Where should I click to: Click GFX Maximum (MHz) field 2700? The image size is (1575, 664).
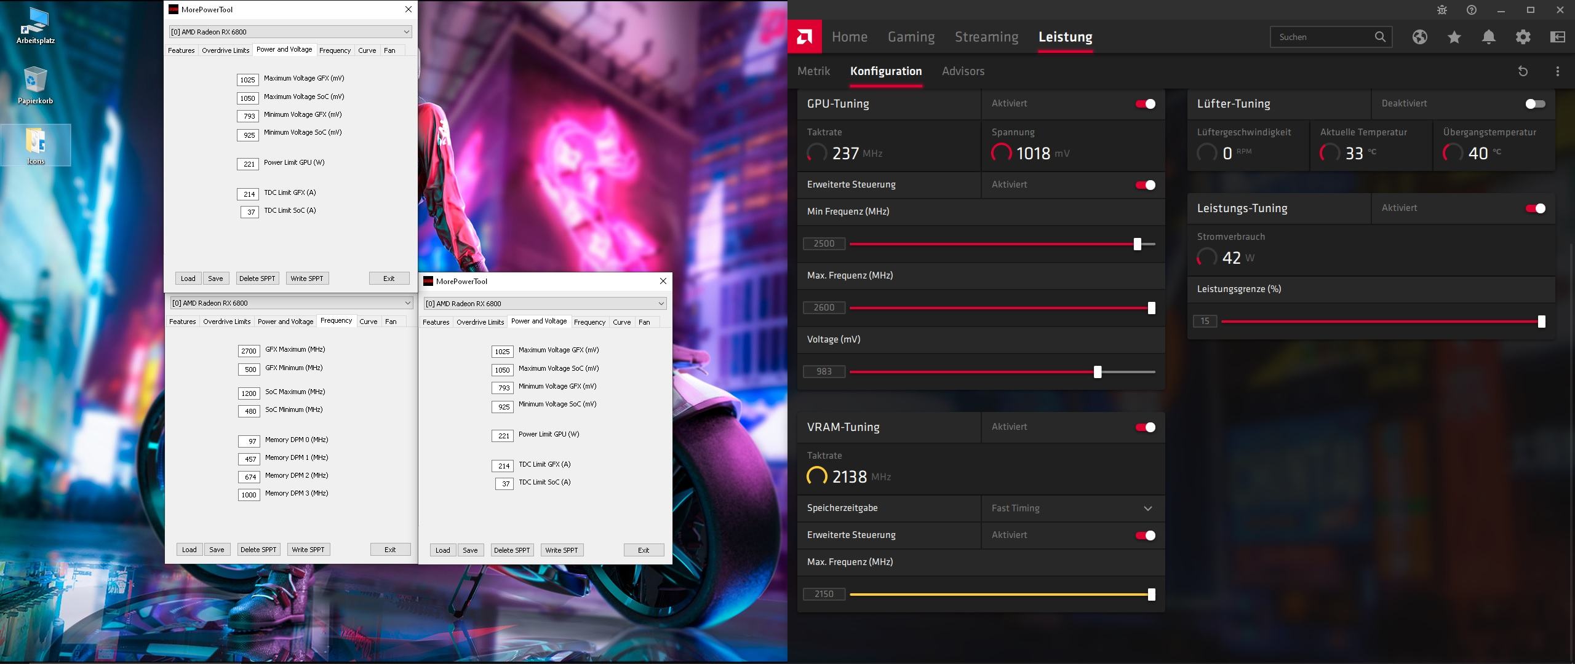point(249,351)
